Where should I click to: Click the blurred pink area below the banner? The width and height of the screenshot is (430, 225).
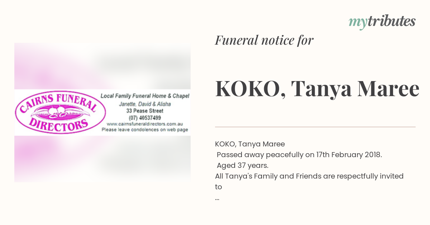pos(102,159)
